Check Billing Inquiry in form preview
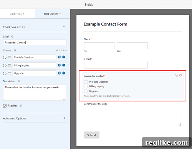This screenshot has height=149, width=192. click(x=86, y=86)
